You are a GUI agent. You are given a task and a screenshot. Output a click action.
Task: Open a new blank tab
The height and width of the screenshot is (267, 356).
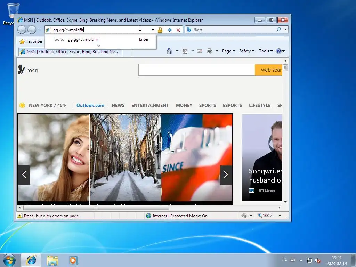(x=127, y=52)
